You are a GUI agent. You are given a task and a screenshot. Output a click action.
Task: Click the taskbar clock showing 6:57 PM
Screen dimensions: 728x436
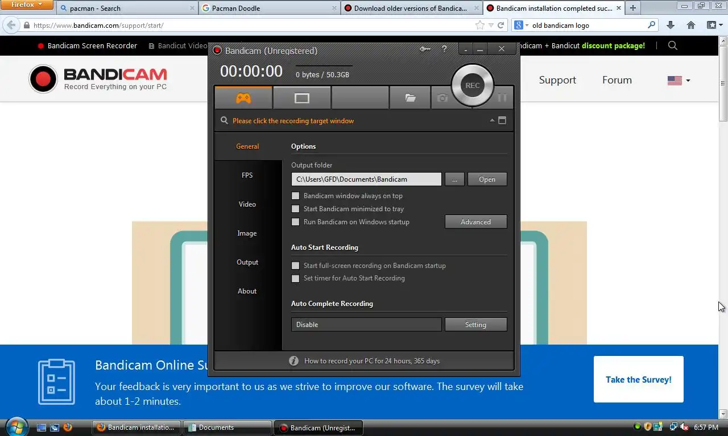click(705, 427)
